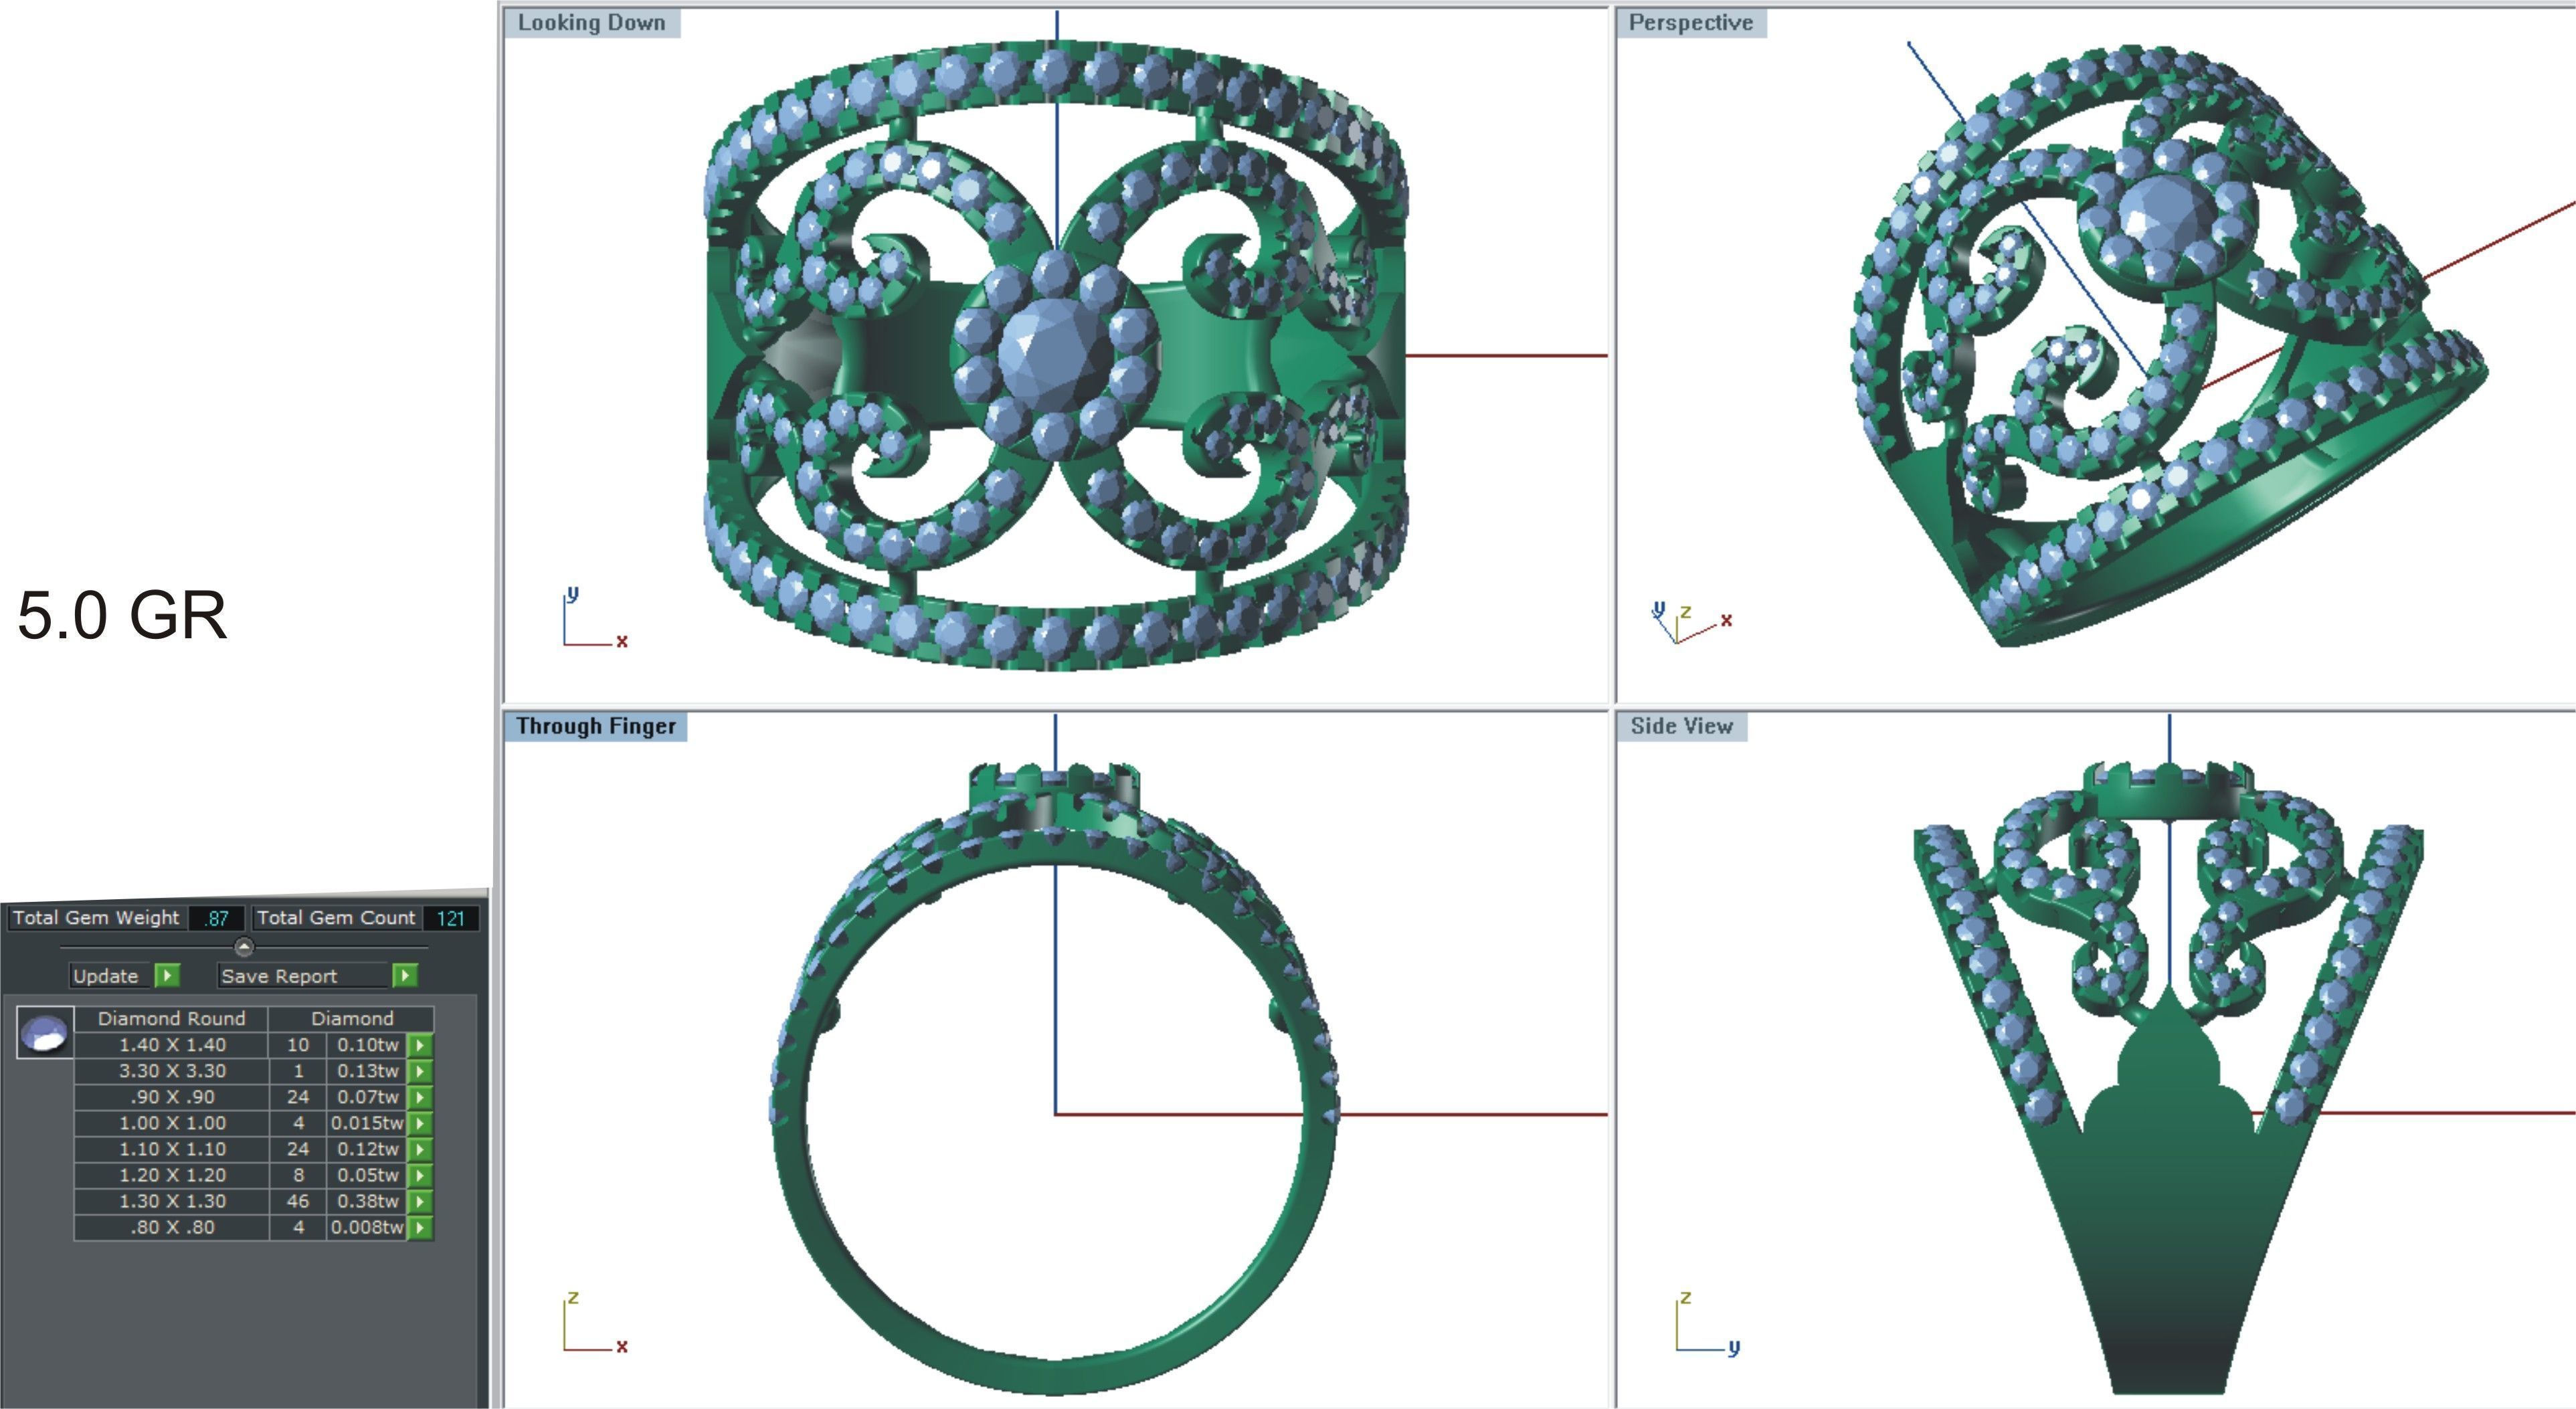Activate the Through Finger viewport label

coord(596,726)
